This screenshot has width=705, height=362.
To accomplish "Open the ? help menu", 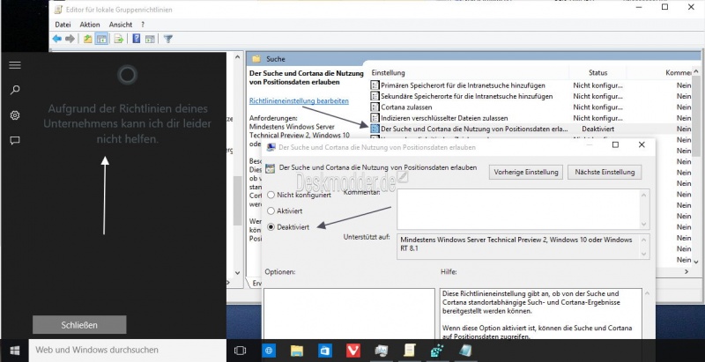I will click(x=143, y=25).
